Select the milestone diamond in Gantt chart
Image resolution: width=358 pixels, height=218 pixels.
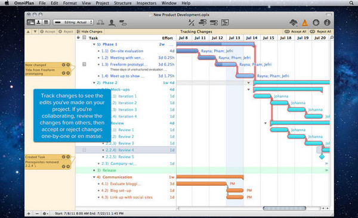[x=322, y=157]
